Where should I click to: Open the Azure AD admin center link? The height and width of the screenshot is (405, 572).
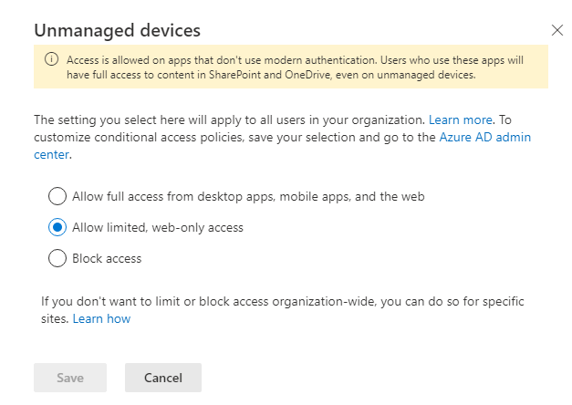[484, 137]
